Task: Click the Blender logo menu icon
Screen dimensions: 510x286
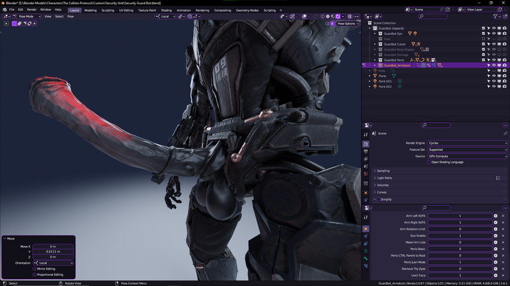Action: [5, 10]
